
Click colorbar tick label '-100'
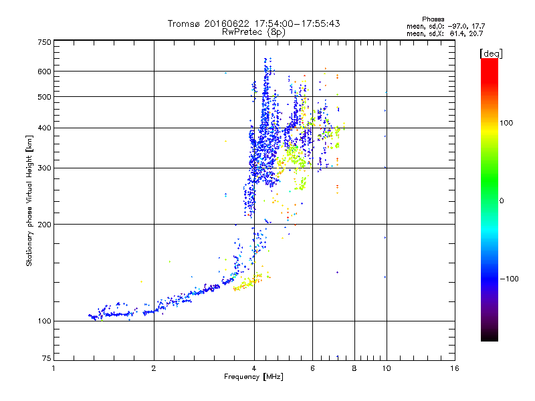509,279
